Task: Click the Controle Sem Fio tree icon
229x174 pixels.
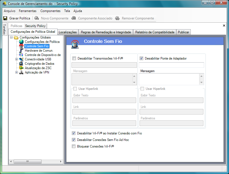Action: pyautogui.click(x=21, y=46)
